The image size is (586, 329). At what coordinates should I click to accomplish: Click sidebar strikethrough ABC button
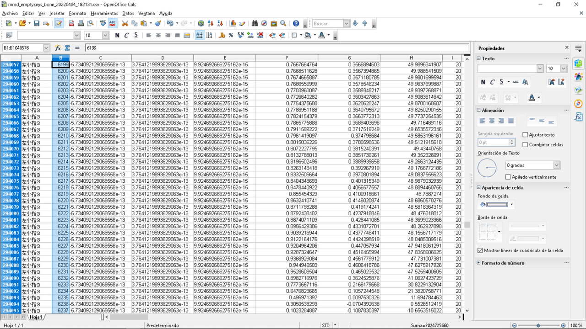(x=515, y=82)
